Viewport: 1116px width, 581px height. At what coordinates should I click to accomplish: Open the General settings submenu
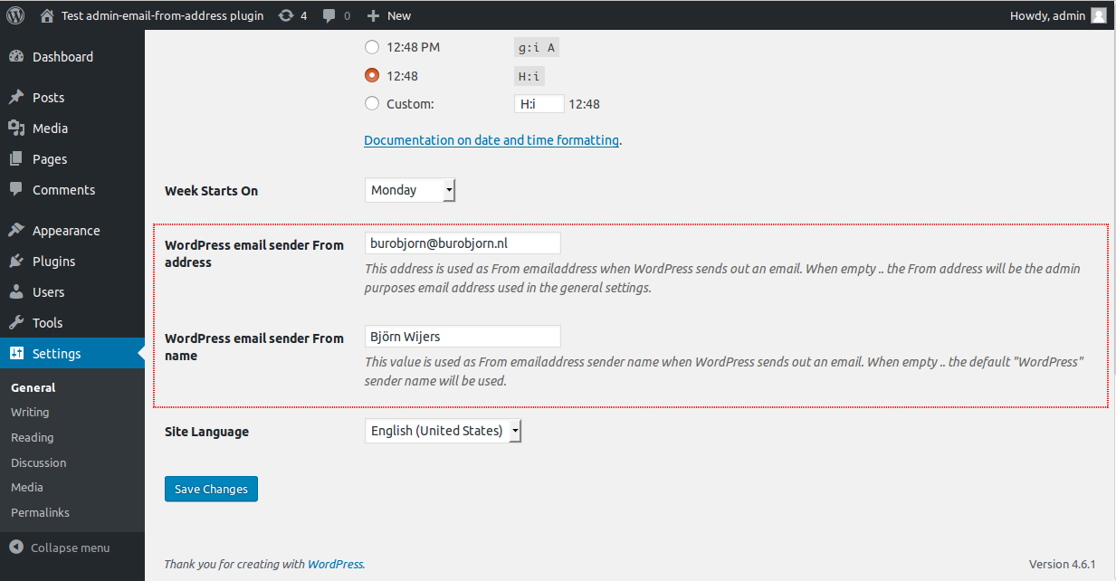pos(33,387)
